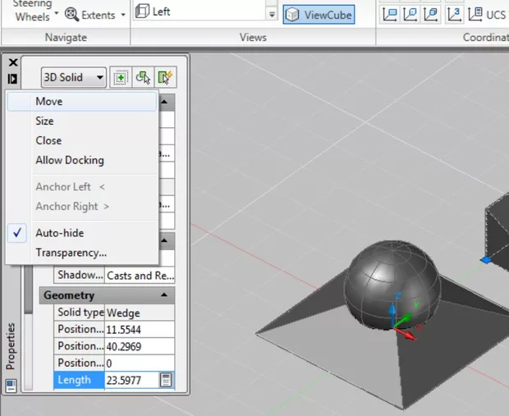509x416 pixels.
Task: Open the Transparency... dialog
Action: (x=71, y=253)
